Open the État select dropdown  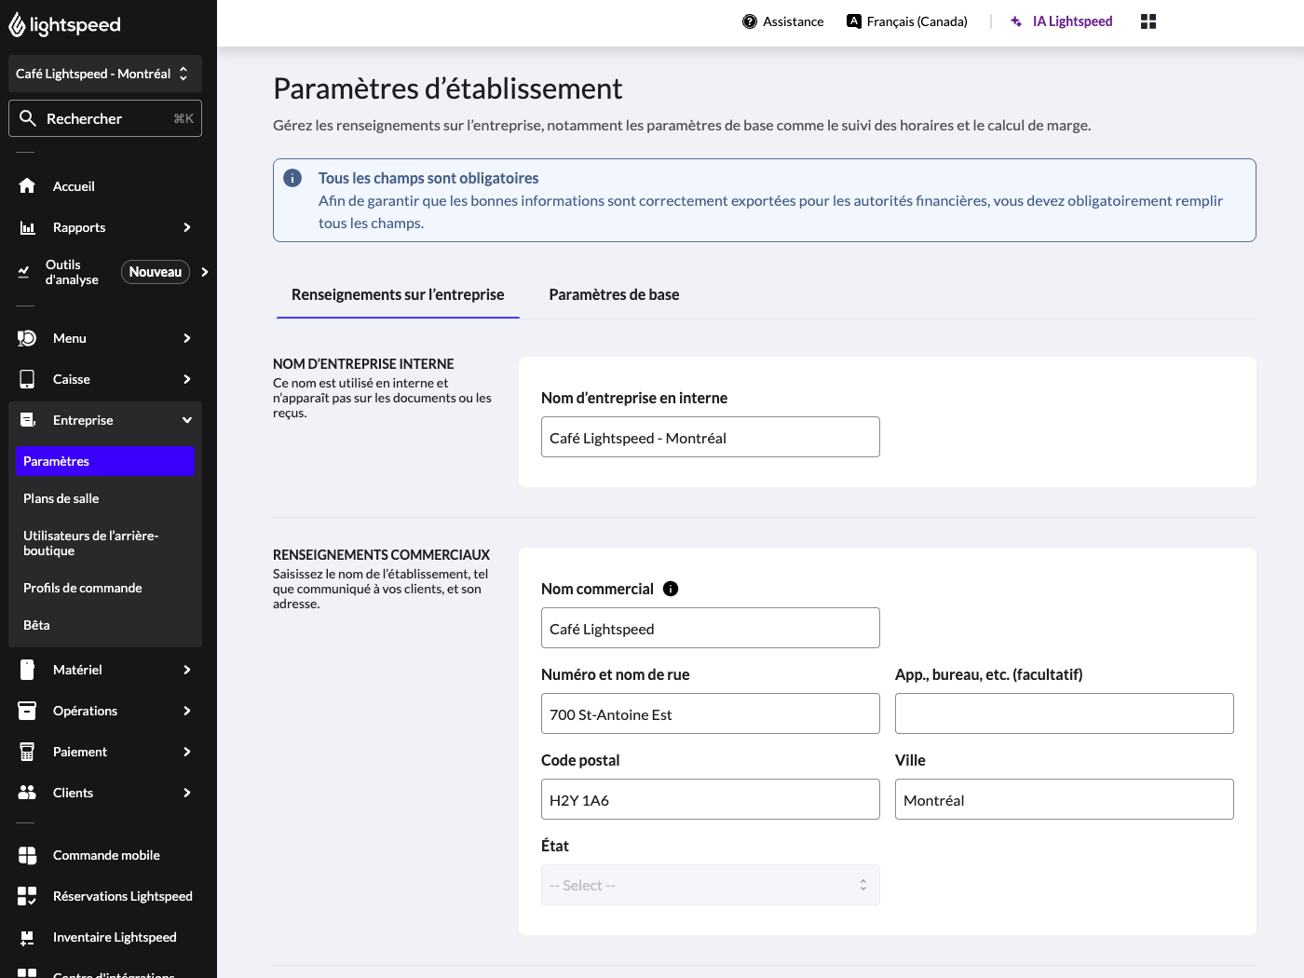pos(711,885)
